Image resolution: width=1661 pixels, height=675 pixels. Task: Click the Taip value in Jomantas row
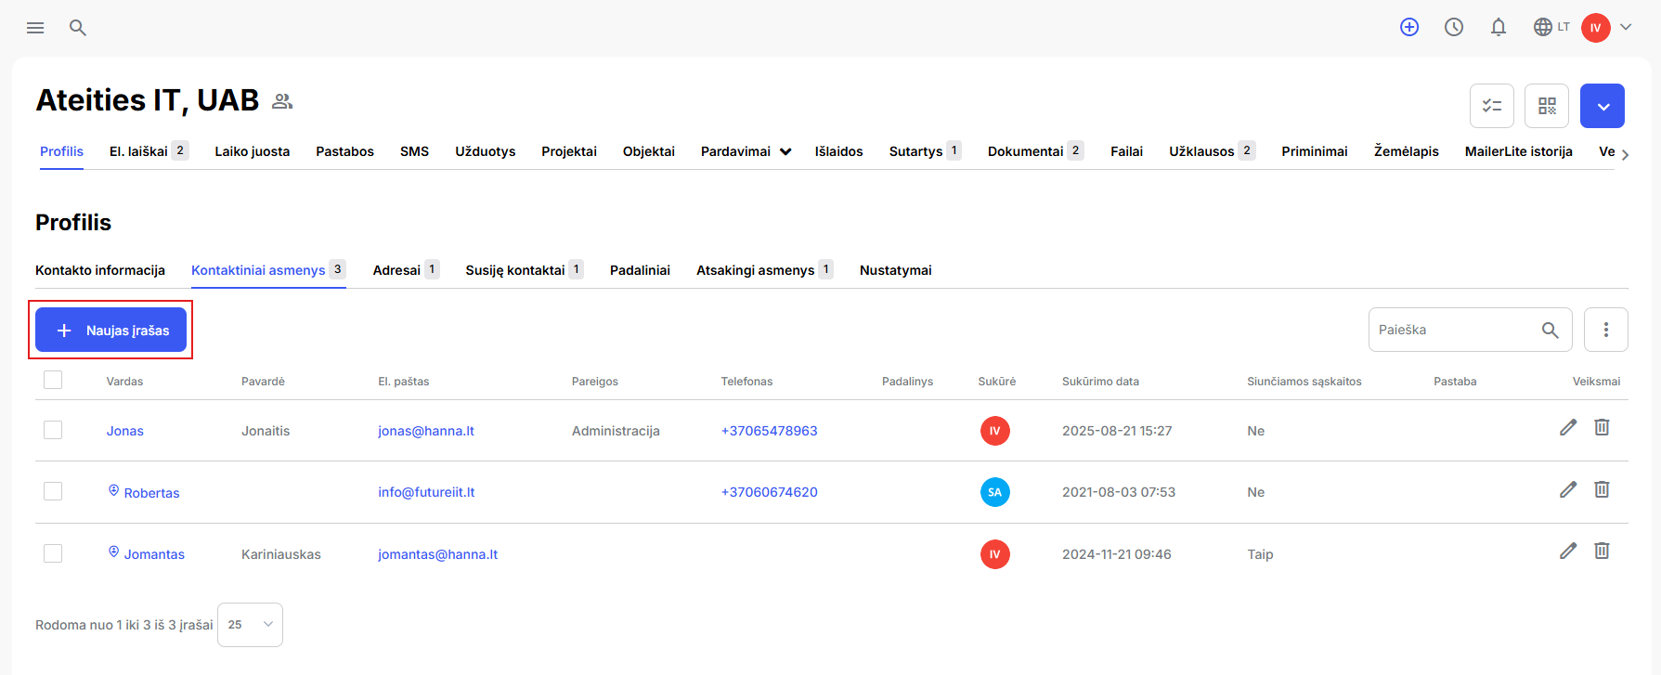(x=1260, y=554)
